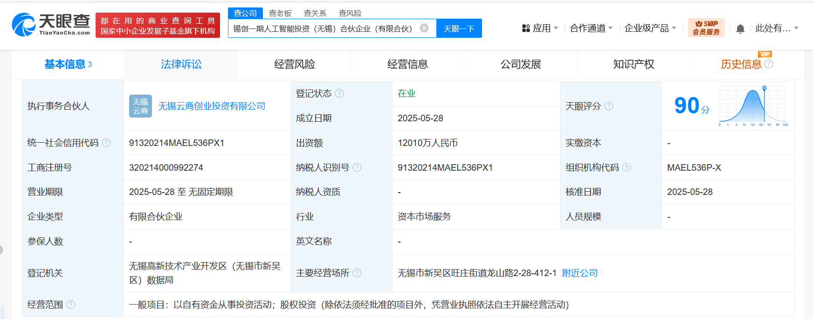Switch to the 经营信息 tab
This screenshot has width=813, height=319.
[408, 64]
